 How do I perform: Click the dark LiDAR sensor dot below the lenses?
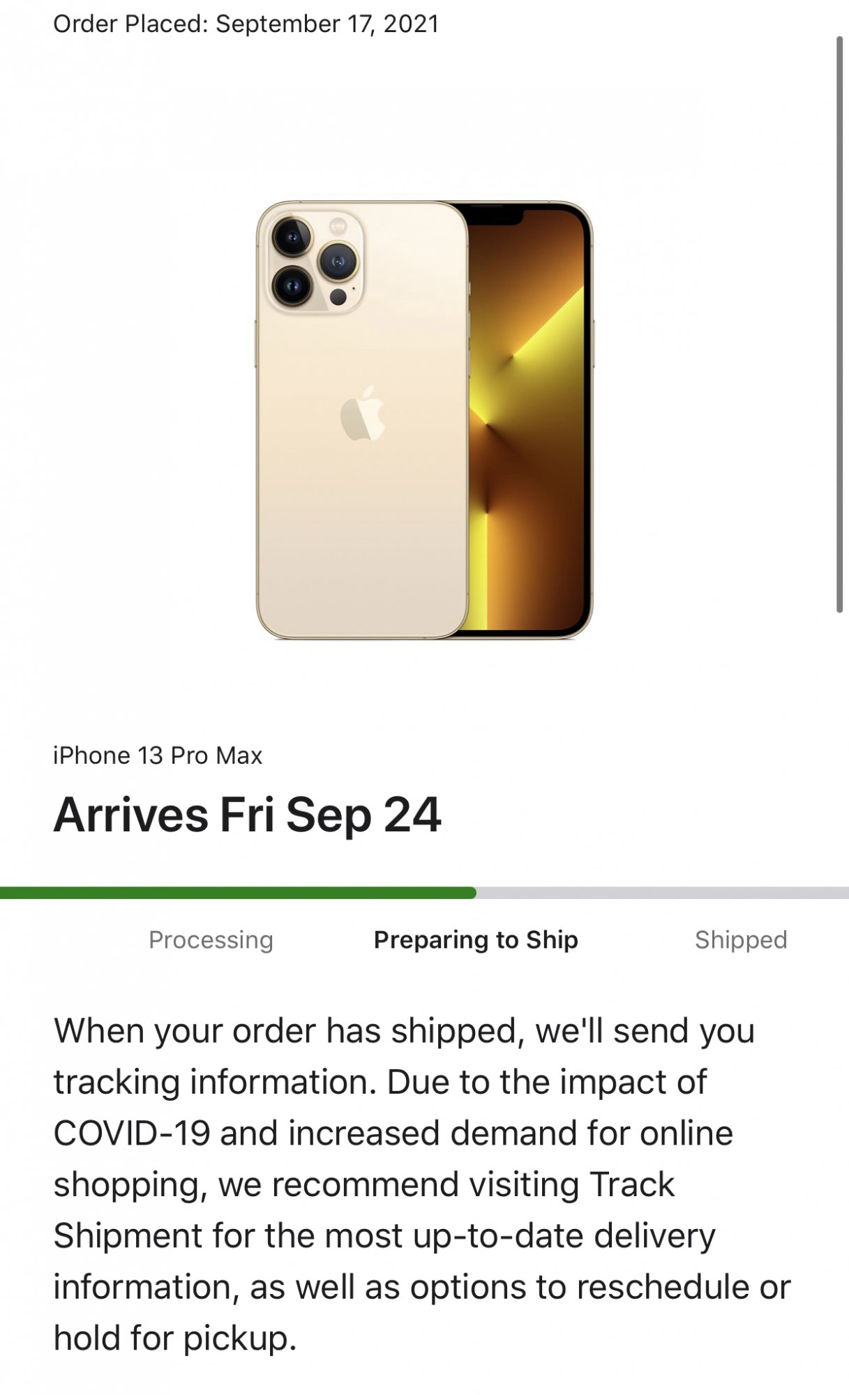point(338,297)
